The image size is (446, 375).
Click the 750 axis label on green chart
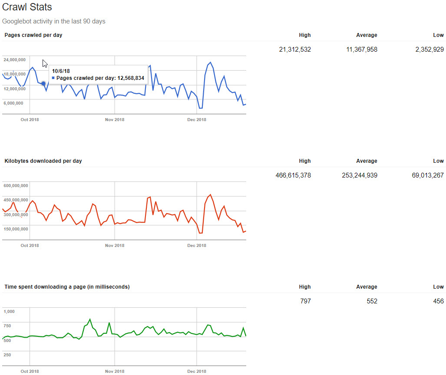[7, 326]
